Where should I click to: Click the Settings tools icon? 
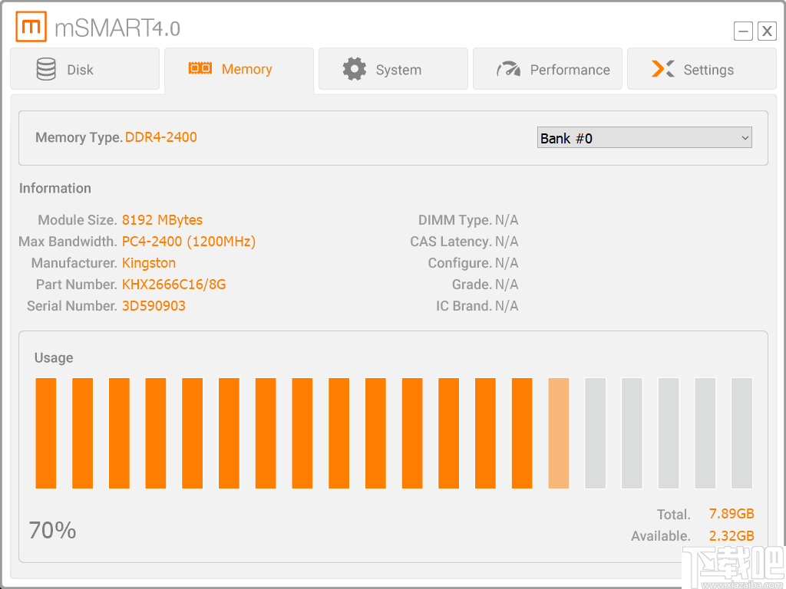(662, 69)
